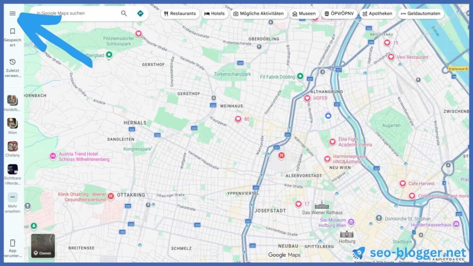473x266 pixels.
Task: Click the Vevi Restaurant heart pin
Action: point(391,57)
